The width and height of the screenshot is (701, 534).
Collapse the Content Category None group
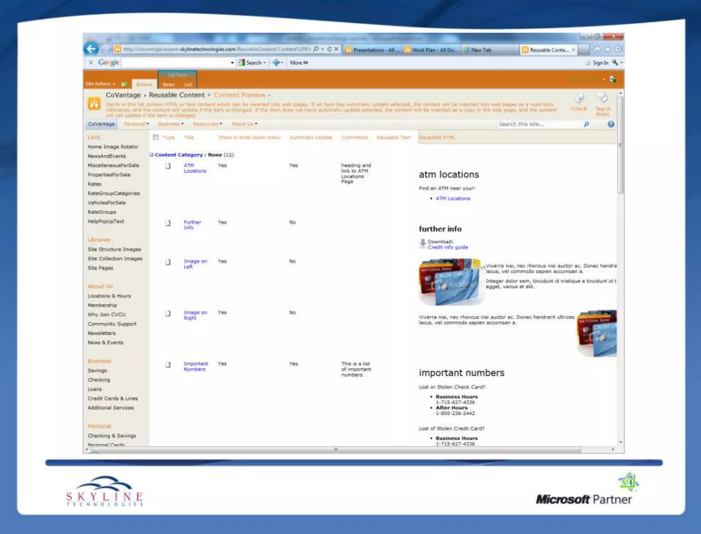[x=152, y=155]
